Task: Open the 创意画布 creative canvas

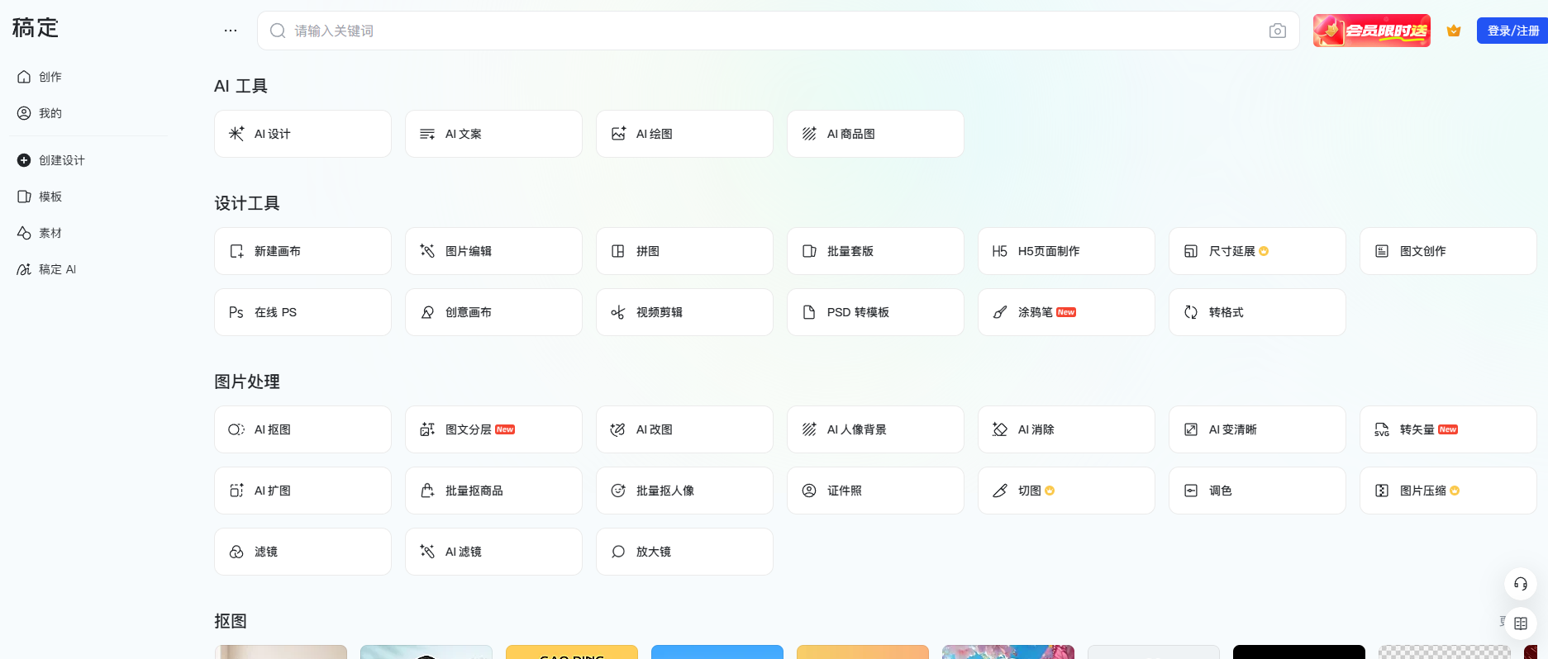Action: coord(493,312)
